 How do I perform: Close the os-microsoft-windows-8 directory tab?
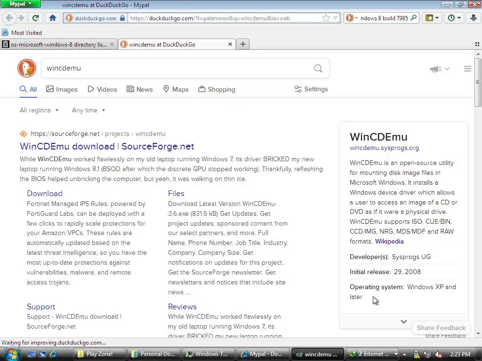tap(112, 45)
